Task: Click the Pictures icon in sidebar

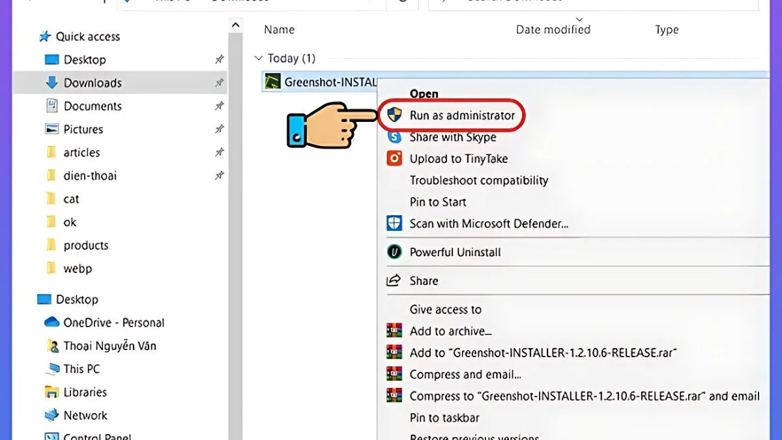Action: click(52, 129)
